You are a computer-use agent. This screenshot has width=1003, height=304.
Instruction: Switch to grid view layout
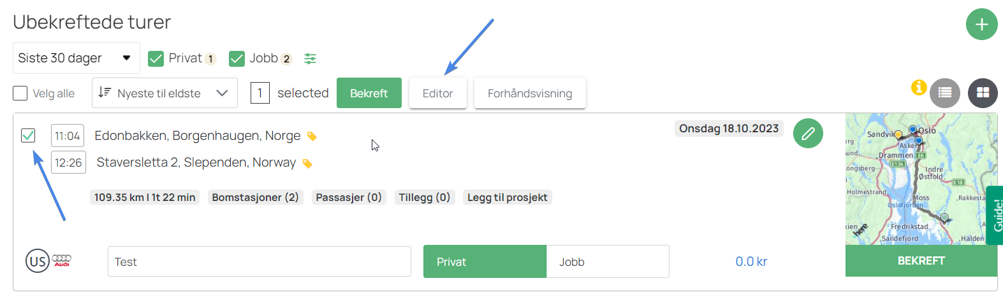pyautogui.click(x=983, y=93)
